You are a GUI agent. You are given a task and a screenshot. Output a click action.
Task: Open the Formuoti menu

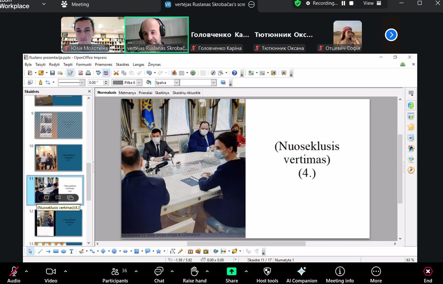point(83,64)
